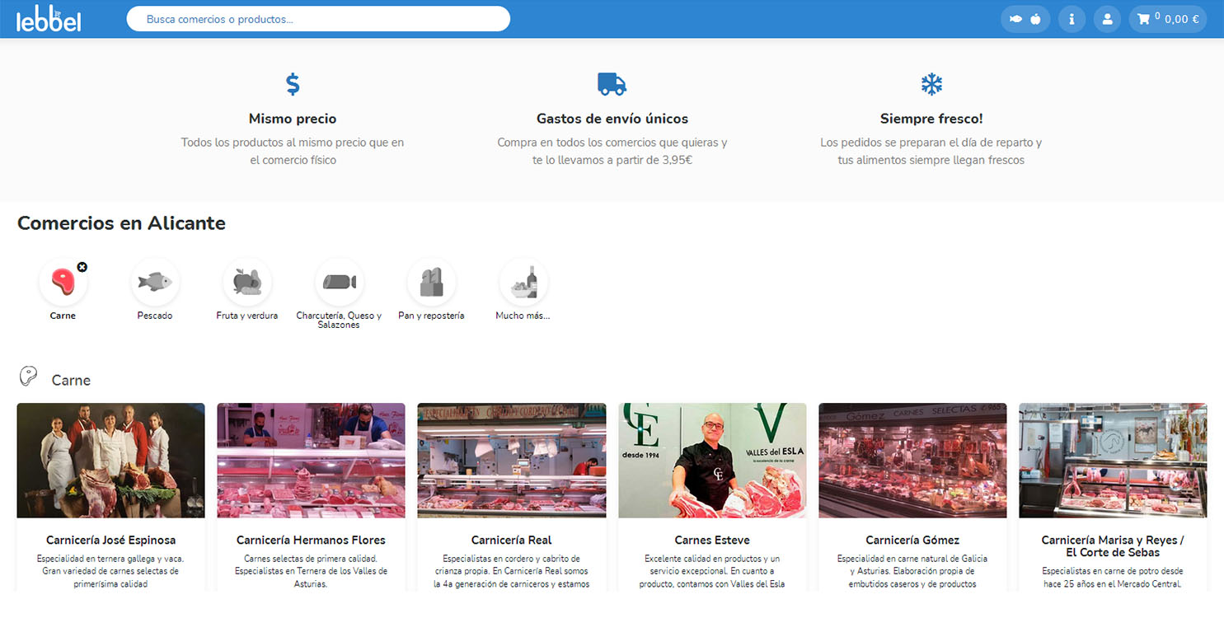Click the Carnicería Gómez 'carne natural de Galicia' description

[912, 571]
